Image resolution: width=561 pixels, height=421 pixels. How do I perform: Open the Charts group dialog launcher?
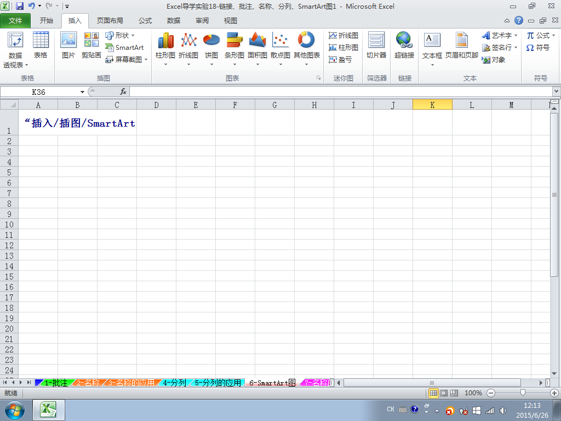318,78
